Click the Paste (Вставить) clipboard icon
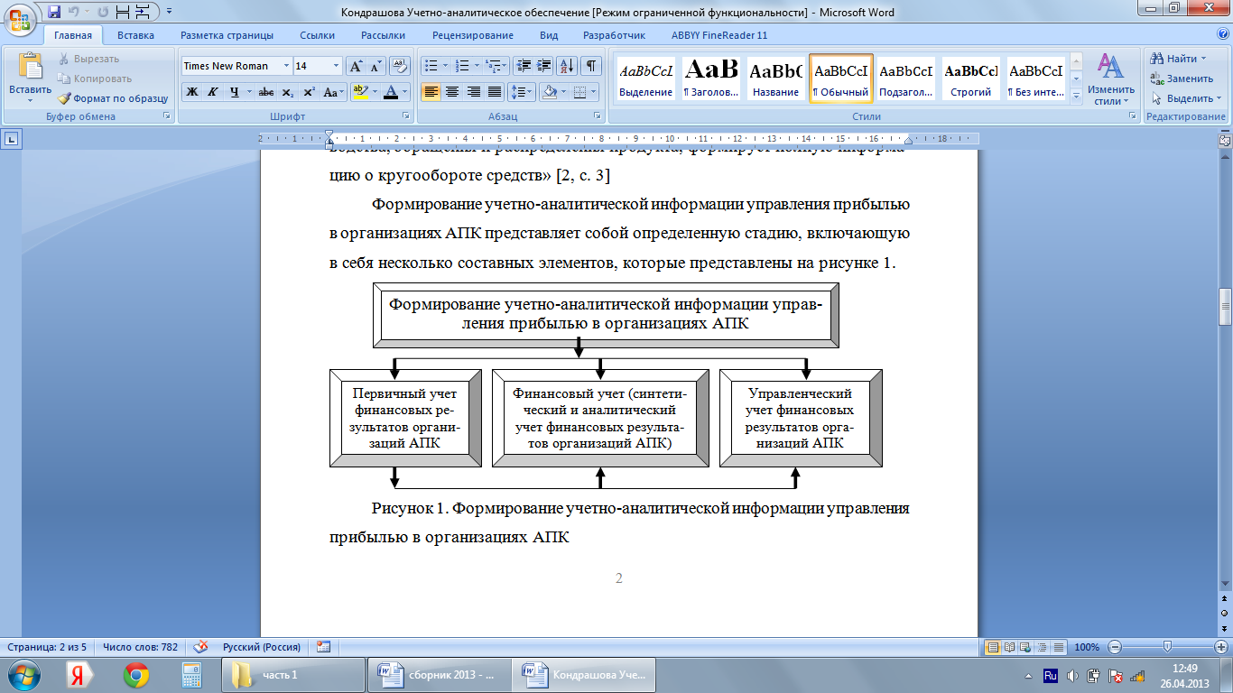The height and width of the screenshot is (693, 1233). [x=30, y=68]
